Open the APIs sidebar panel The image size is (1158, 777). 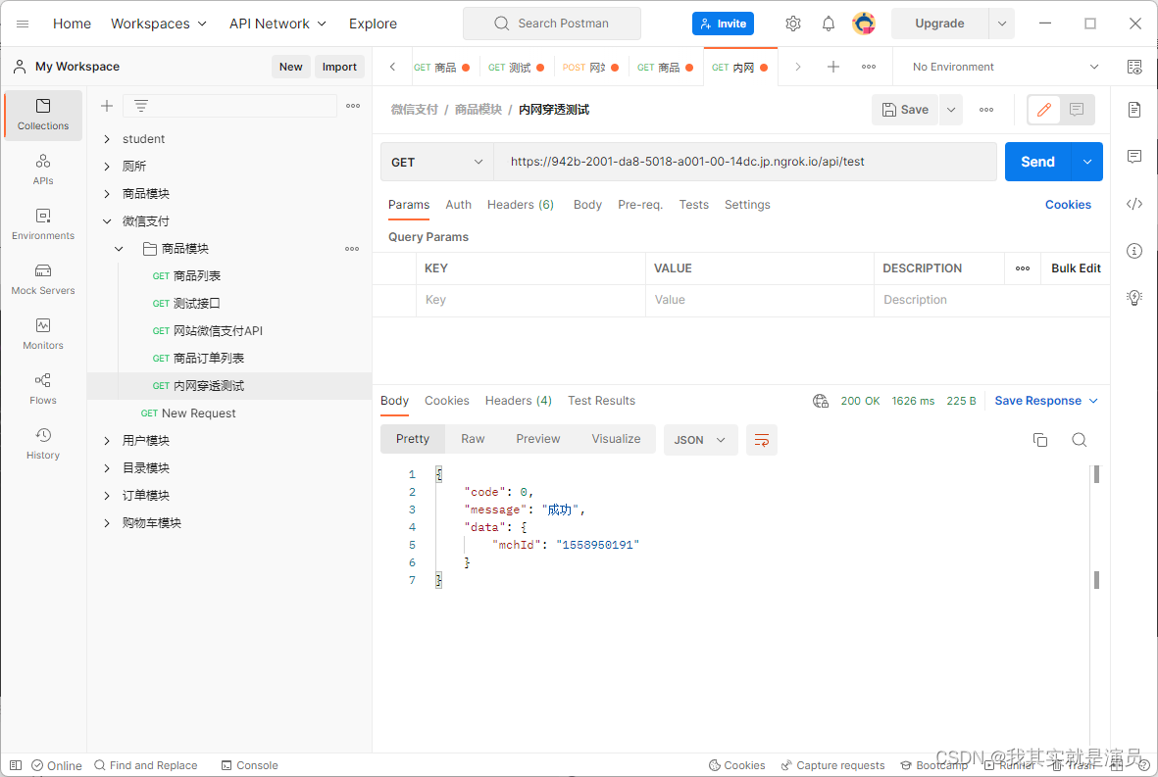point(43,170)
